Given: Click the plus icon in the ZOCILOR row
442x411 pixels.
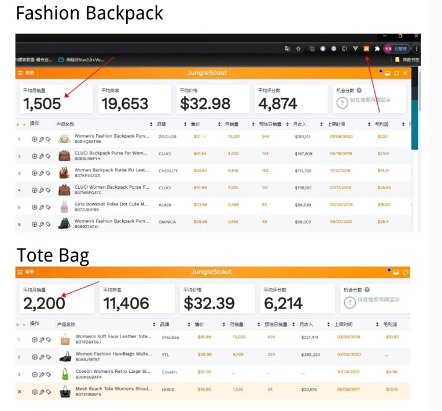Looking at the screenshot, I should (34, 139).
